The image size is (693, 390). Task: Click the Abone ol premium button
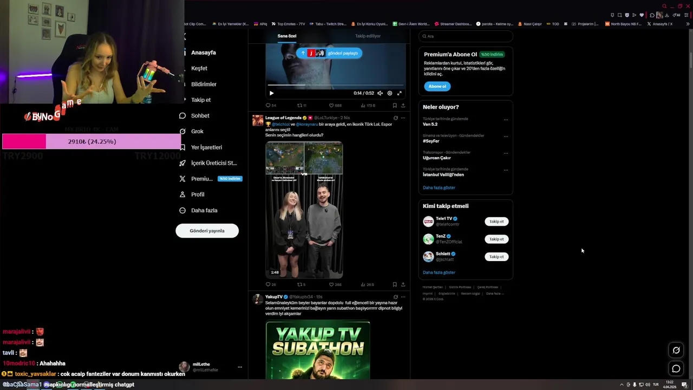click(437, 86)
